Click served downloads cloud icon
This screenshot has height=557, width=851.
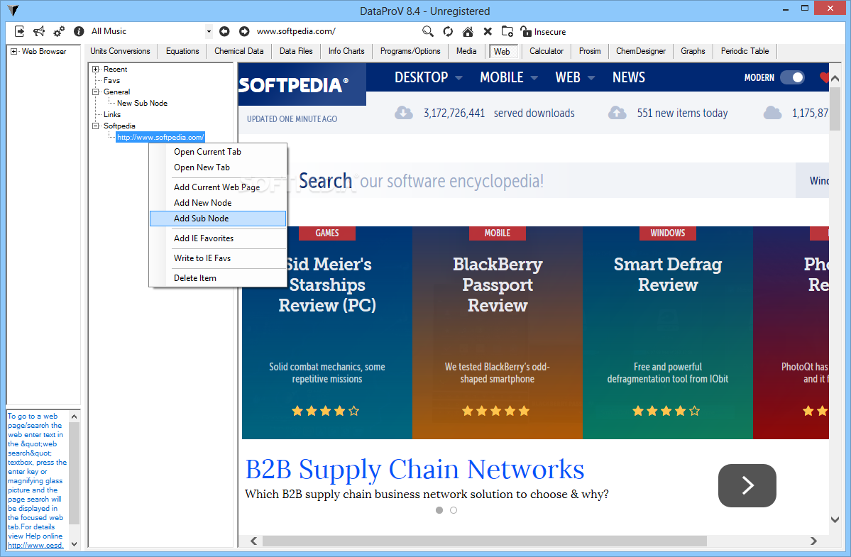click(x=403, y=113)
